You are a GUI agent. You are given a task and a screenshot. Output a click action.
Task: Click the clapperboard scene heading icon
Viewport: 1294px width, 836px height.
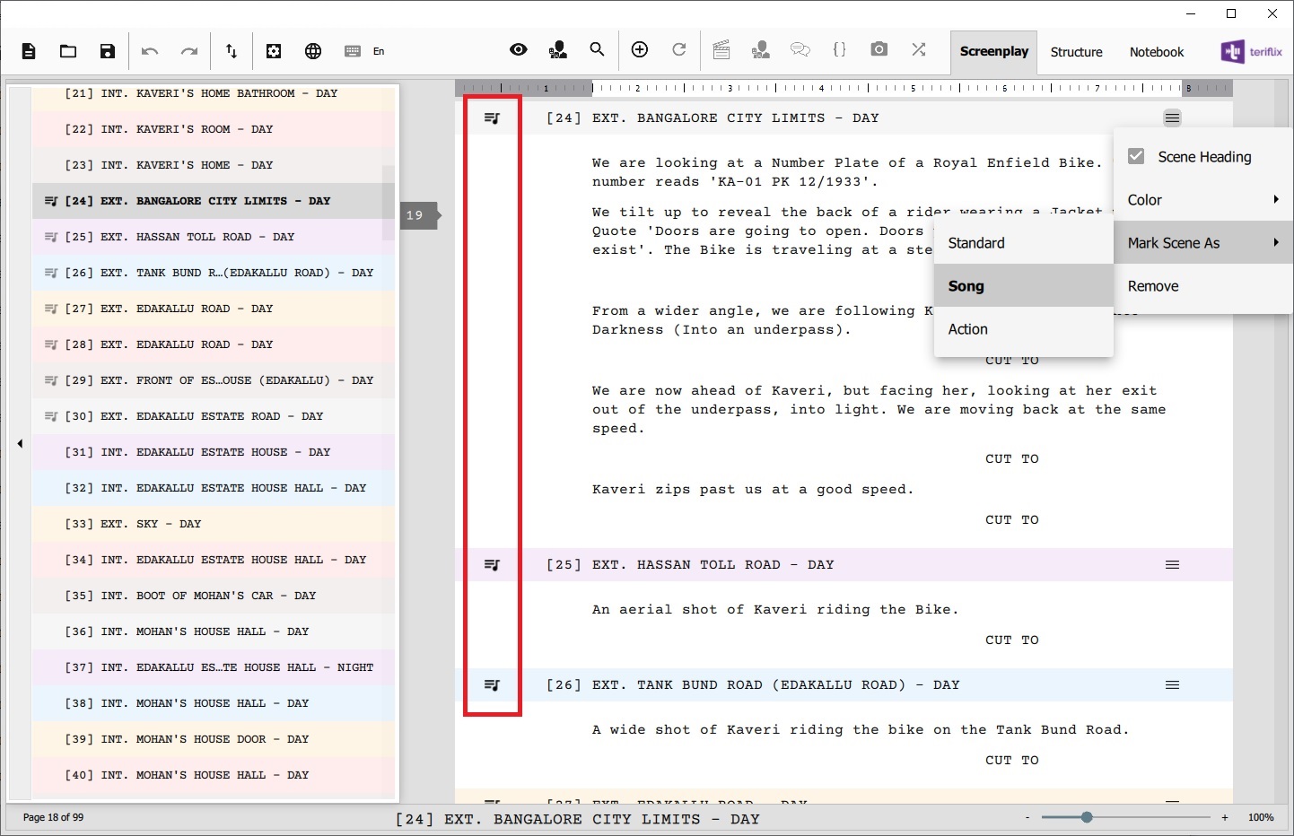[721, 49]
